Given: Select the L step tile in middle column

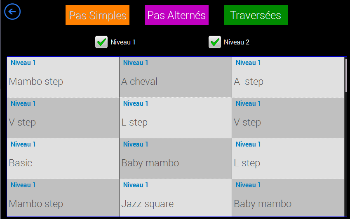Looking at the screenshot, I should click(x=175, y=118).
